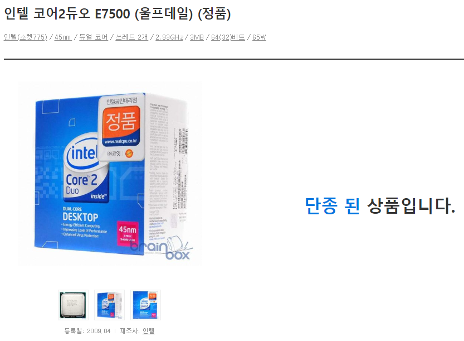Open the 듀얼 코어 spec link
The width and height of the screenshot is (464, 341).
(94, 37)
